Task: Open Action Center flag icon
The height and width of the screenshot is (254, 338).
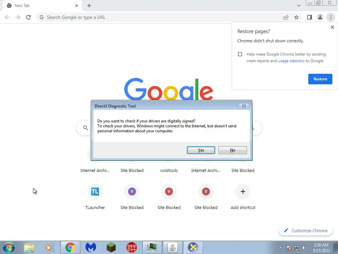Action: [288, 248]
